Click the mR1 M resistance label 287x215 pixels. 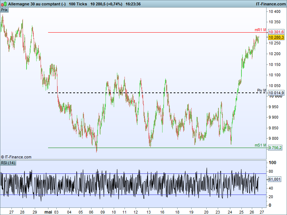click(x=260, y=30)
